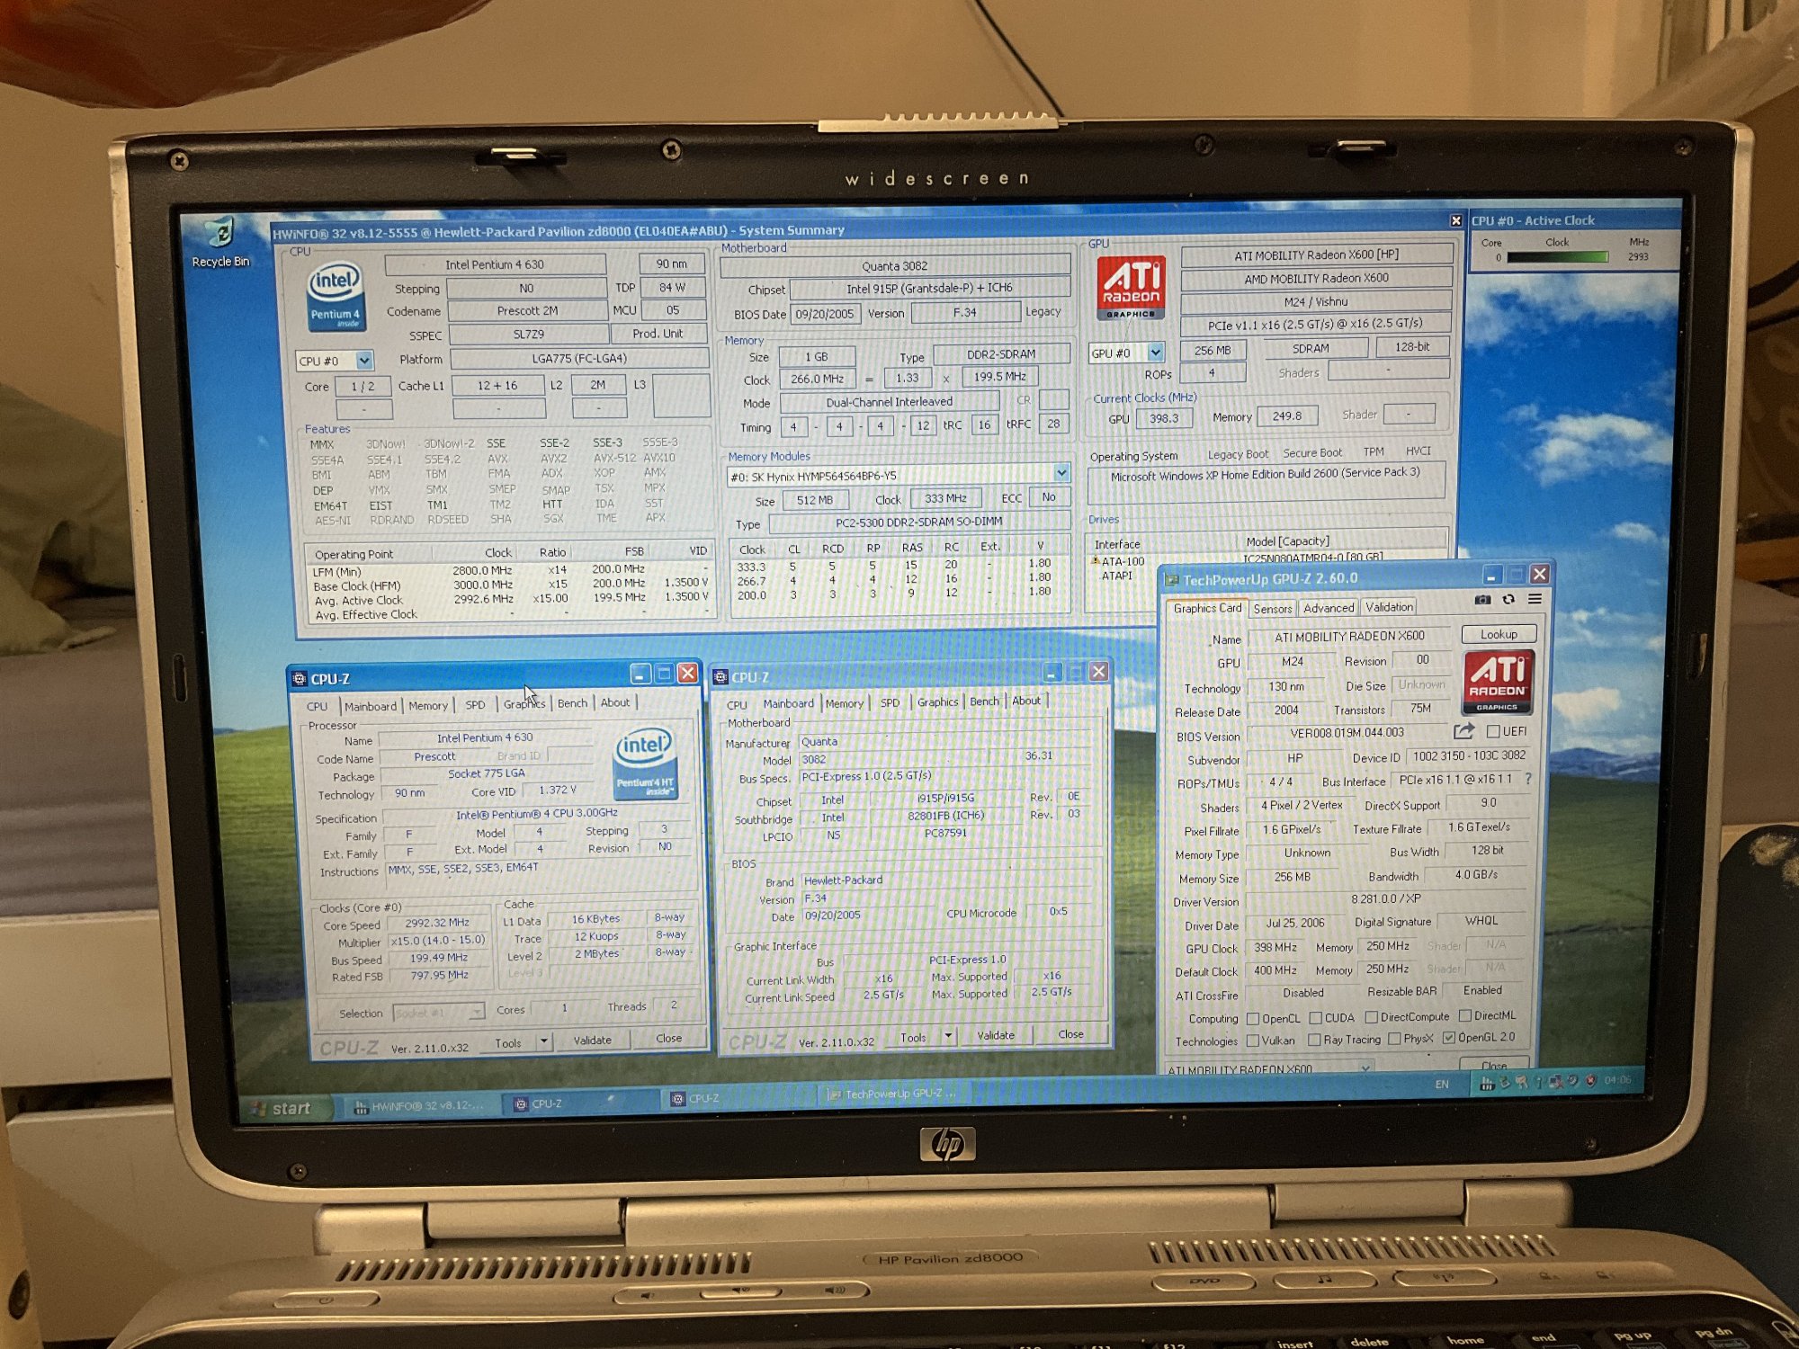The height and width of the screenshot is (1349, 1799).
Task: Click Close button in right CPU-Z
Action: click(x=1070, y=1034)
